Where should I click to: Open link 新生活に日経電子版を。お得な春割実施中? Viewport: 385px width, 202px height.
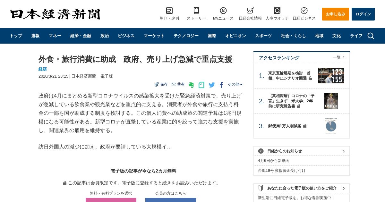[296, 198]
